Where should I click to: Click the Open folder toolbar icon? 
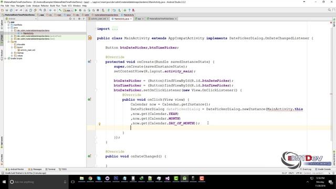click(x=3, y=10)
